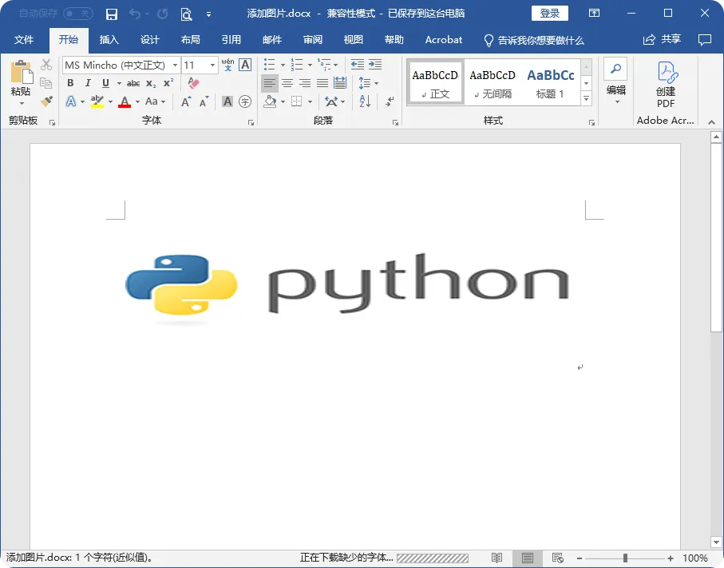
Task: Select the Format Painter brush icon
Action: click(46, 101)
